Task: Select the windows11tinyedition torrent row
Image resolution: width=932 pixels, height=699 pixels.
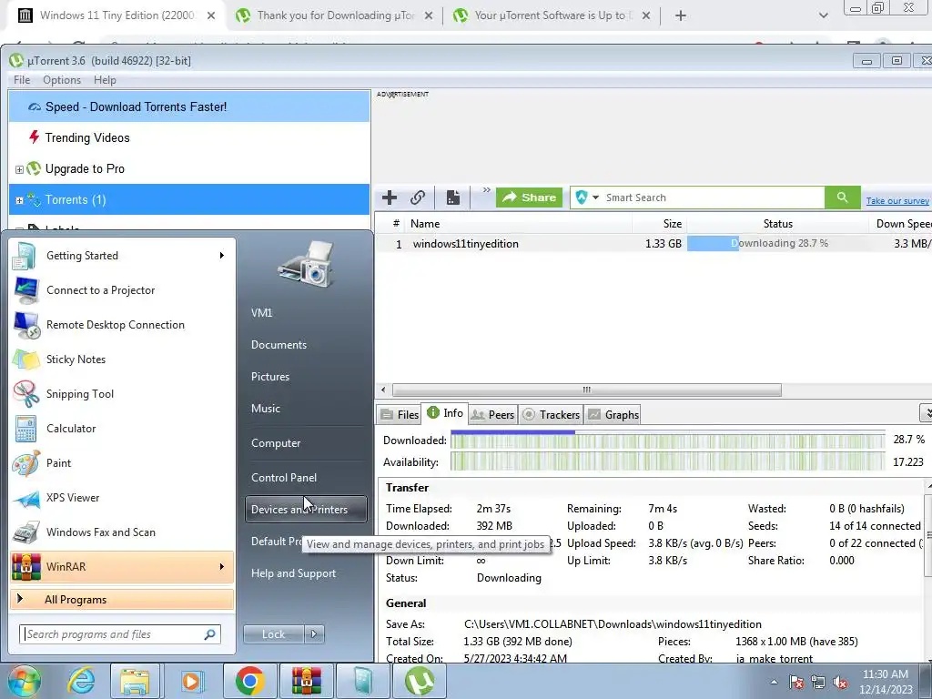Action: [x=652, y=244]
